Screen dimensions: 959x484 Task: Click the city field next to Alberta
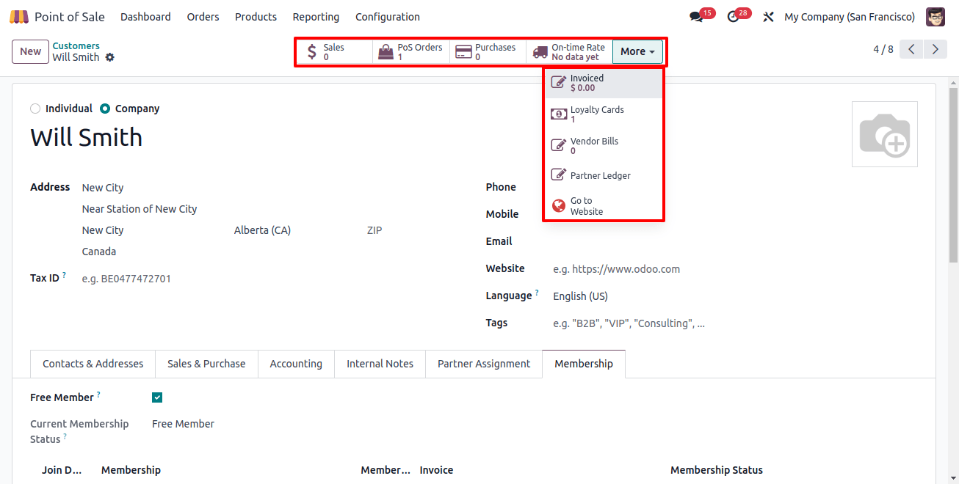pyautogui.click(x=153, y=230)
